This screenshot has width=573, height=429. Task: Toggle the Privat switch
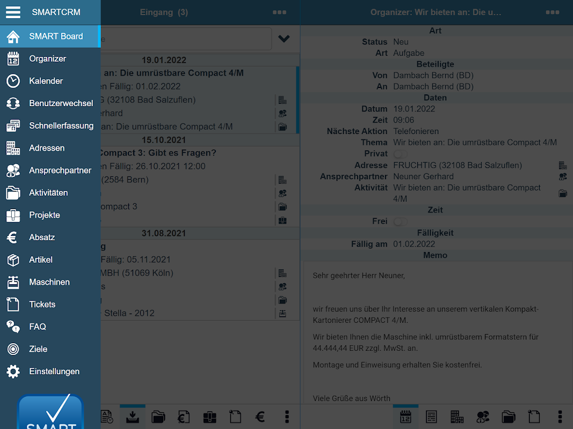(401, 154)
